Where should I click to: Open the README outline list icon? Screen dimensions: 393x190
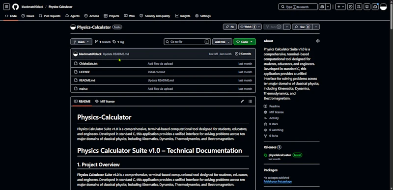[250, 102]
